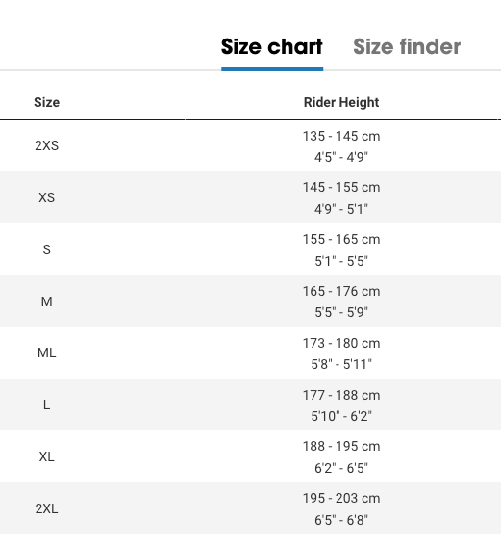
Task: Click the 195 - 203 cm height range
Action: [x=341, y=498]
